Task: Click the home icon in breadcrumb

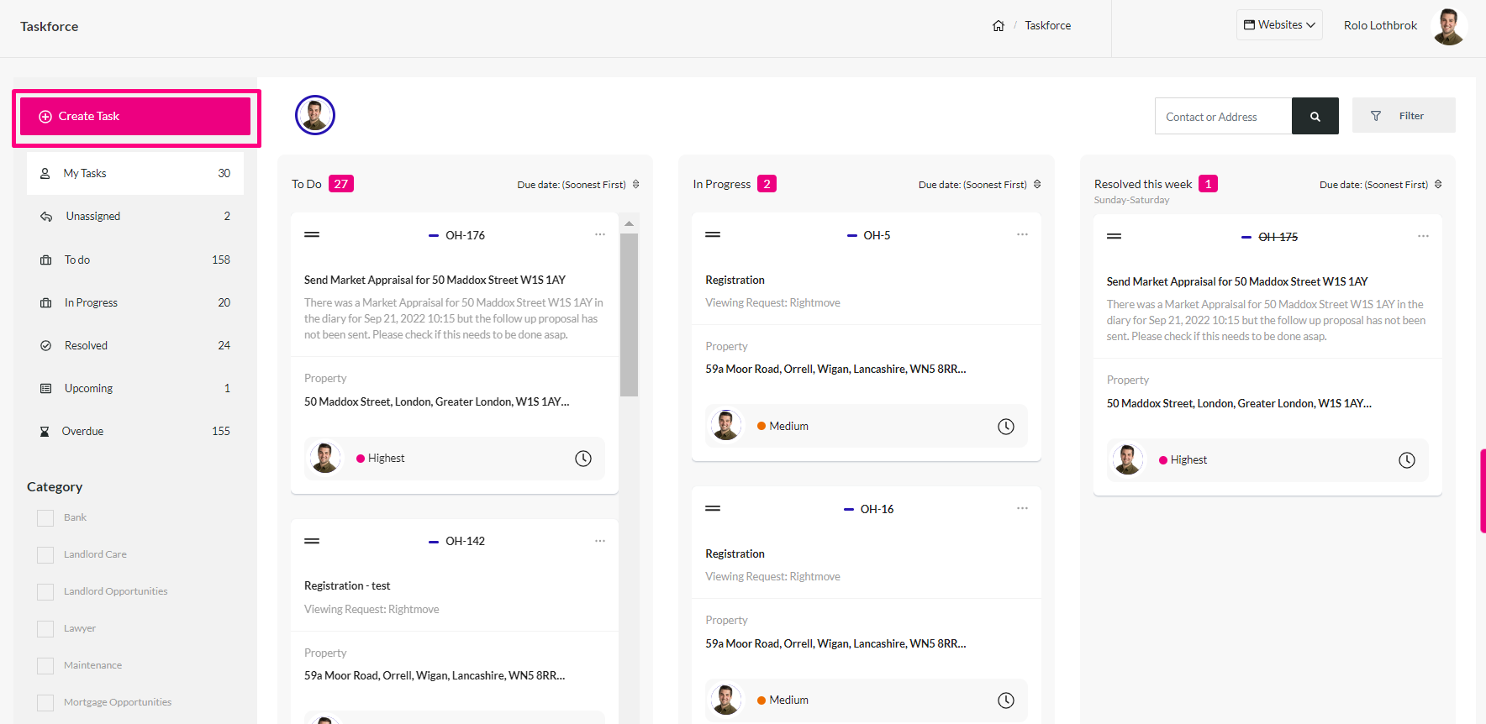Action: pos(999,26)
